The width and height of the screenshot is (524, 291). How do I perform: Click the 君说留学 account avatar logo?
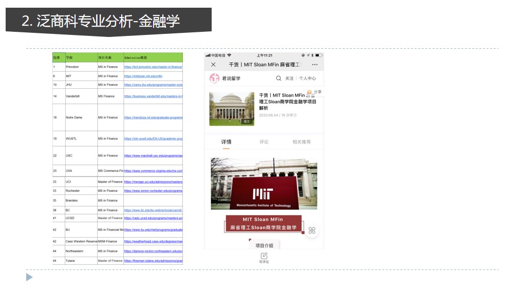coord(214,78)
